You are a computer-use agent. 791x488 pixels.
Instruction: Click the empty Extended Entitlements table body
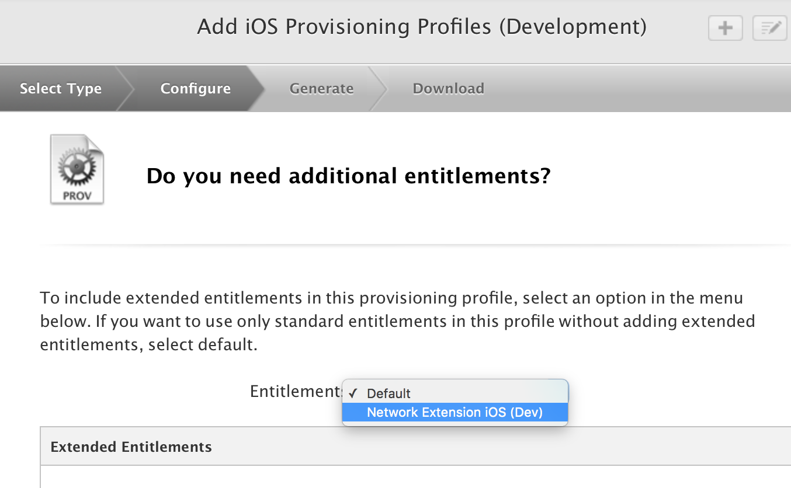(x=409, y=477)
